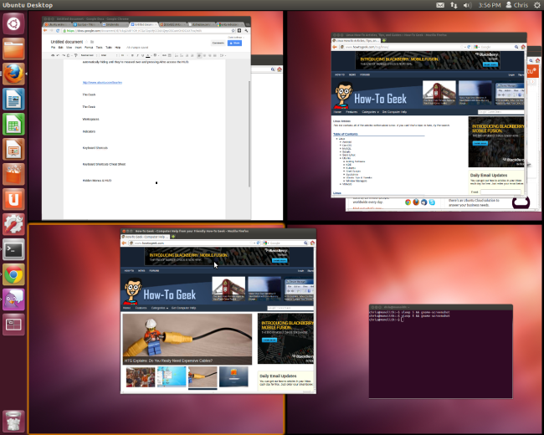Click Features in Computer Help window nav bar

tap(141, 308)
